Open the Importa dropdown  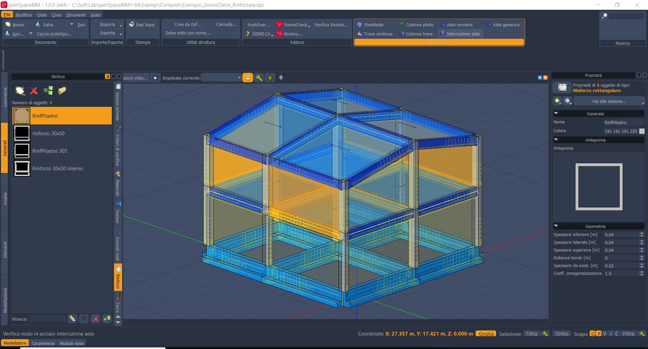tap(111, 24)
